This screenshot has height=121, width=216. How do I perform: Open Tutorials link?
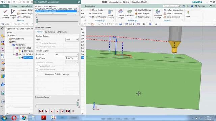point(200,6)
